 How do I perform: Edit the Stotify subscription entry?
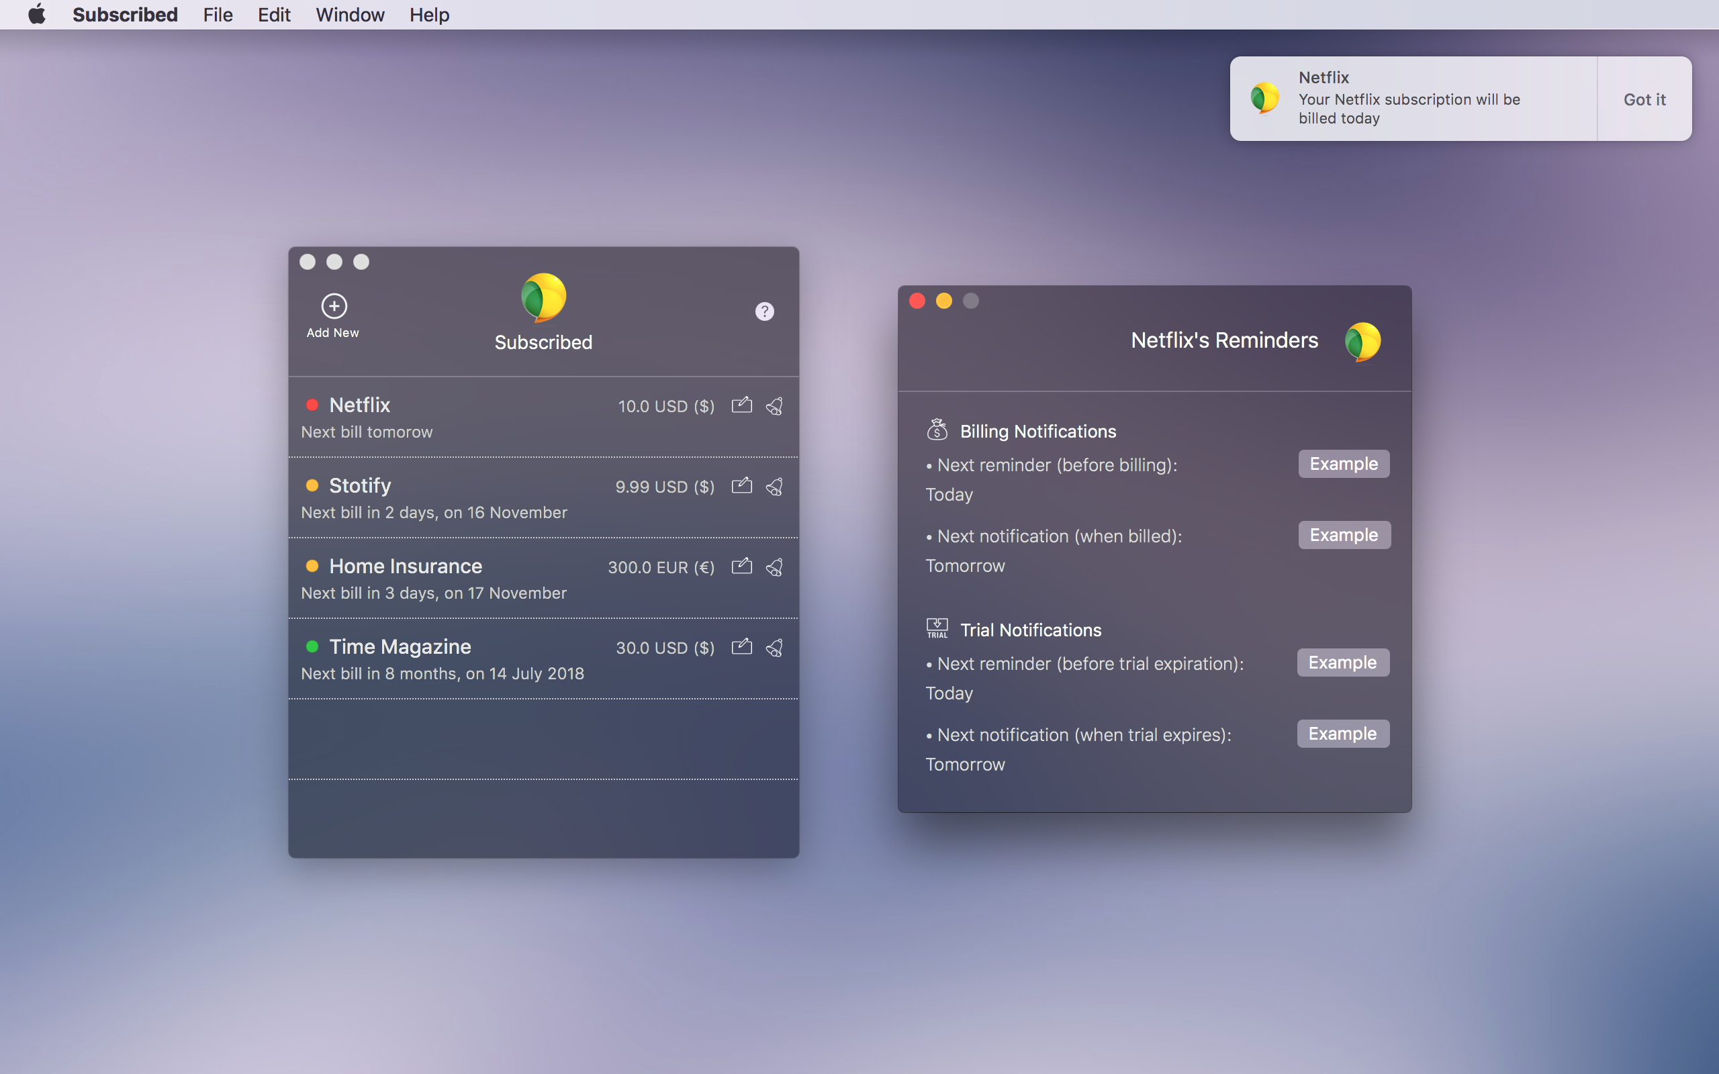(741, 486)
